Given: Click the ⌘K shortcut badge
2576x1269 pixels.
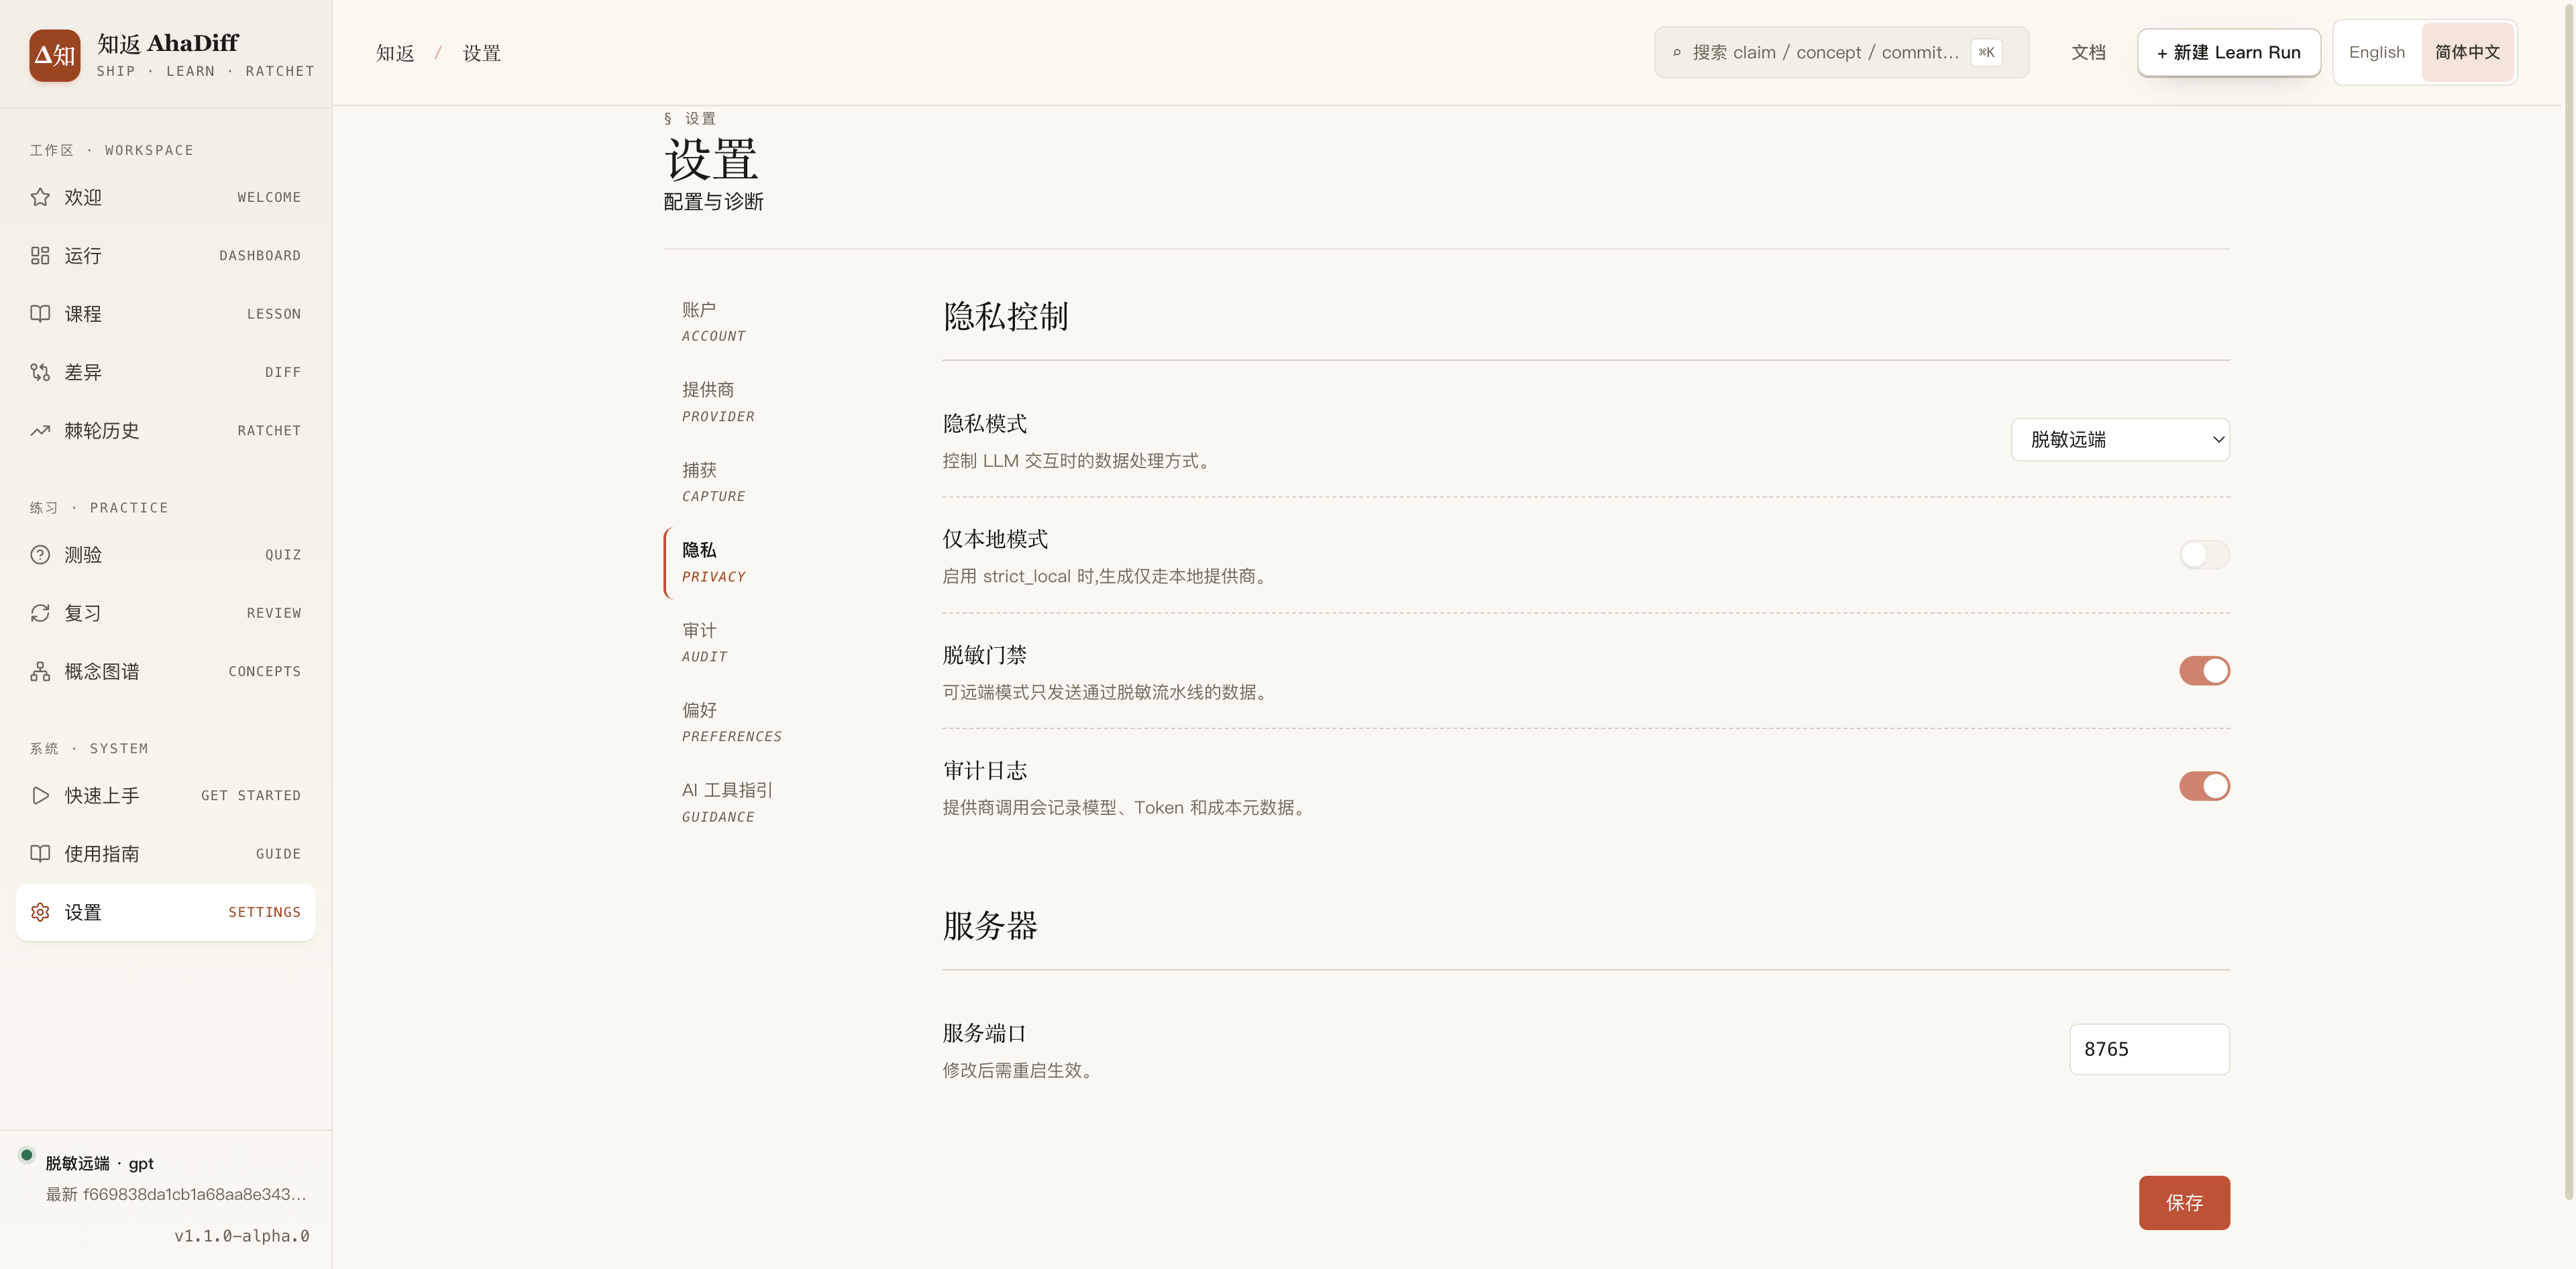Looking at the screenshot, I should click(1986, 52).
